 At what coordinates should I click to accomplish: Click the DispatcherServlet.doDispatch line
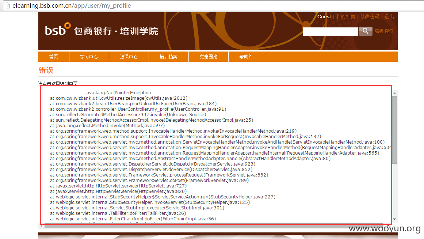tap(153, 164)
